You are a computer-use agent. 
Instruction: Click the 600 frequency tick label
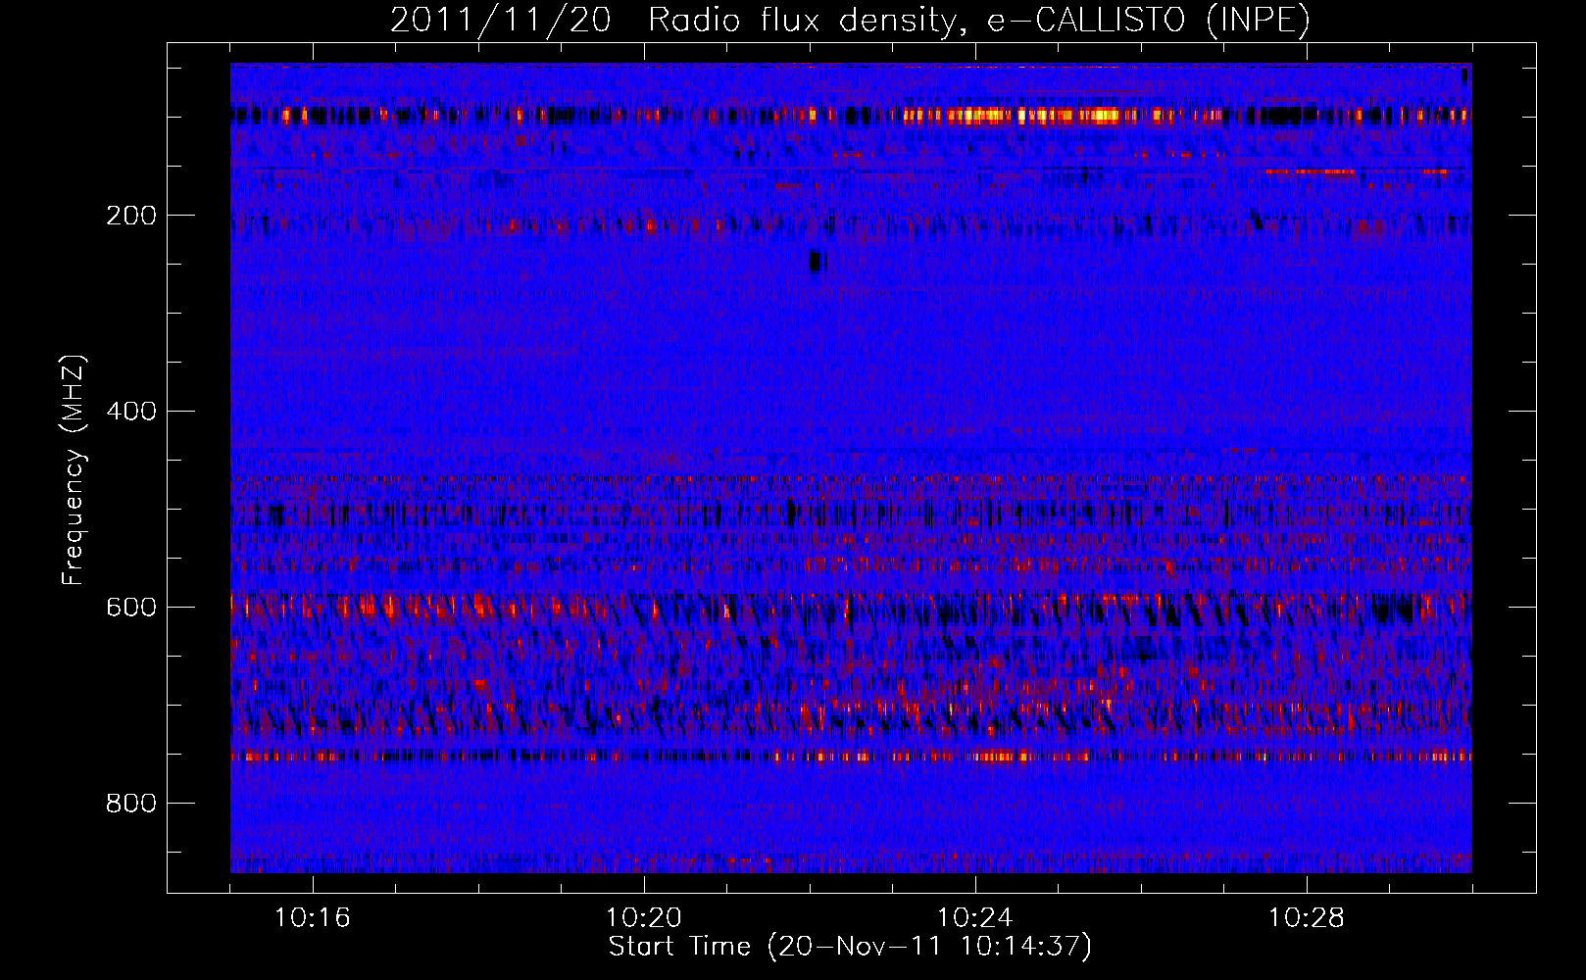pos(131,608)
